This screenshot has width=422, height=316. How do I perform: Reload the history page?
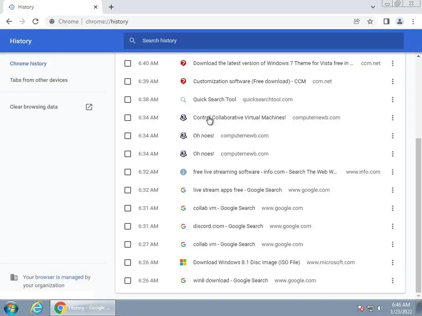tap(35, 21)
